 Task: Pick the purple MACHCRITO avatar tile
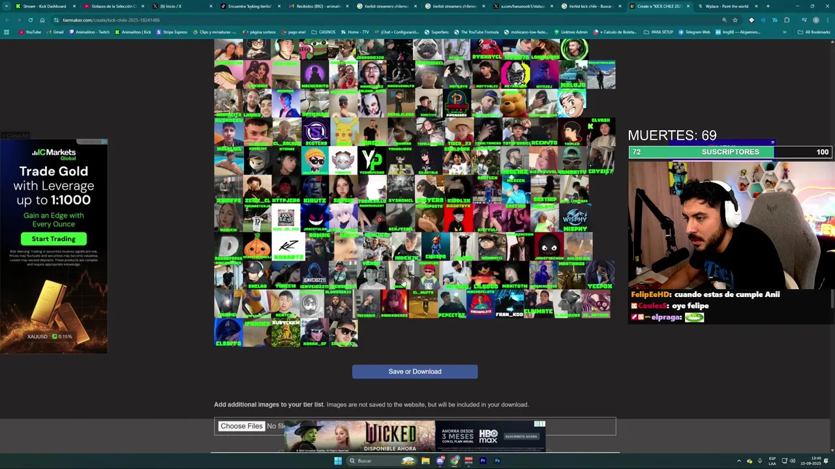click(314, 75)
